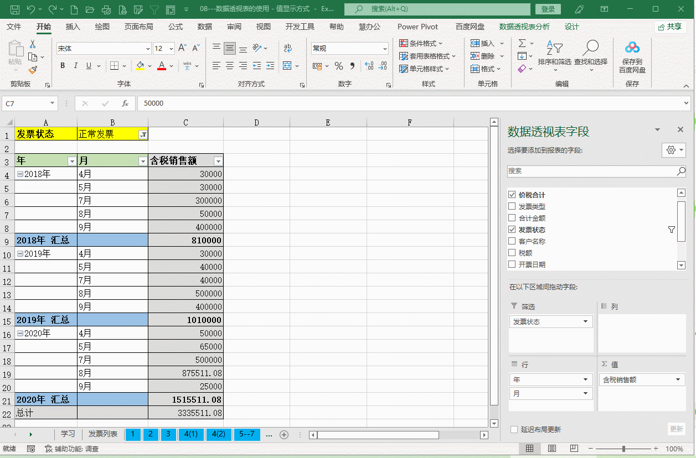The height and width of the screenshot is (458, 696).
Task: Open the 设计 ribbon tab
Action: [571, 27]
